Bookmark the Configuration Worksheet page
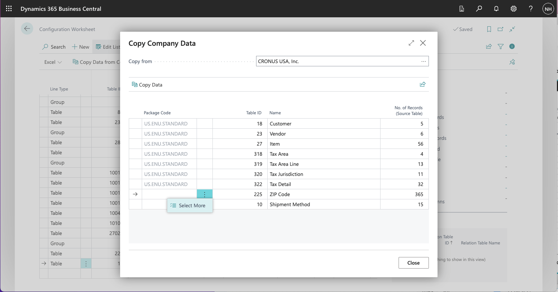The height and width of the screenshot is (292, 558). click(x=489, y=29)
